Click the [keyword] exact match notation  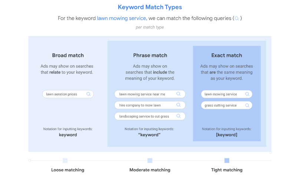227,135
